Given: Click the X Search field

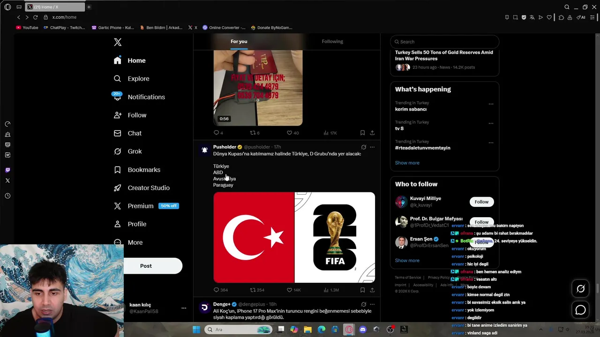Looking at the screenshot, I should point(444,42).
